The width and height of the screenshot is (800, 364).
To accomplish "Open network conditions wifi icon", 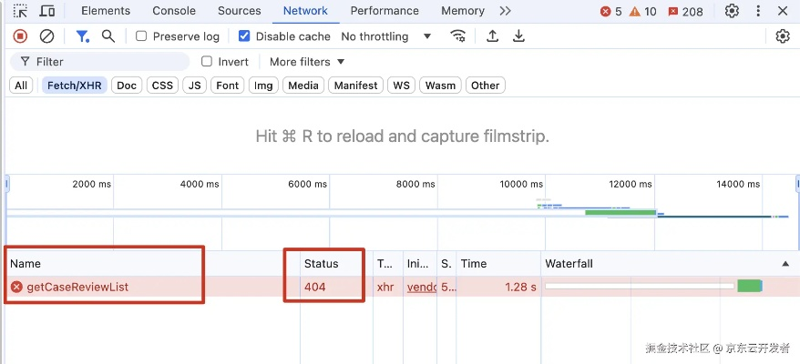I will tap(458, 36).
